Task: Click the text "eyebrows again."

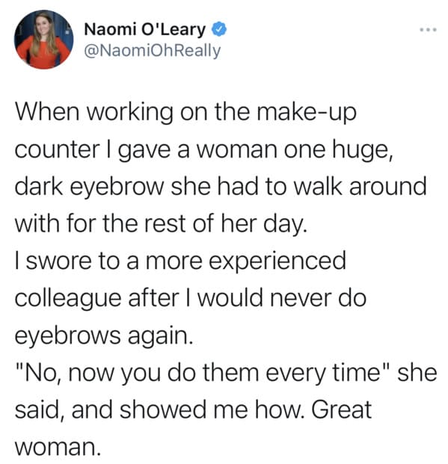Action: [x=104, y=336]
